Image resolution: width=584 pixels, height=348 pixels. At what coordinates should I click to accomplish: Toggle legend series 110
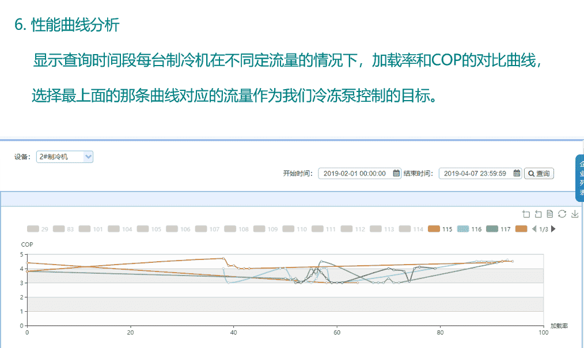pos(295,229)
